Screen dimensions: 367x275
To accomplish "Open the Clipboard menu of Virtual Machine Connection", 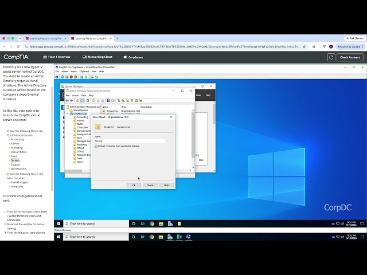I will [84, 72].
